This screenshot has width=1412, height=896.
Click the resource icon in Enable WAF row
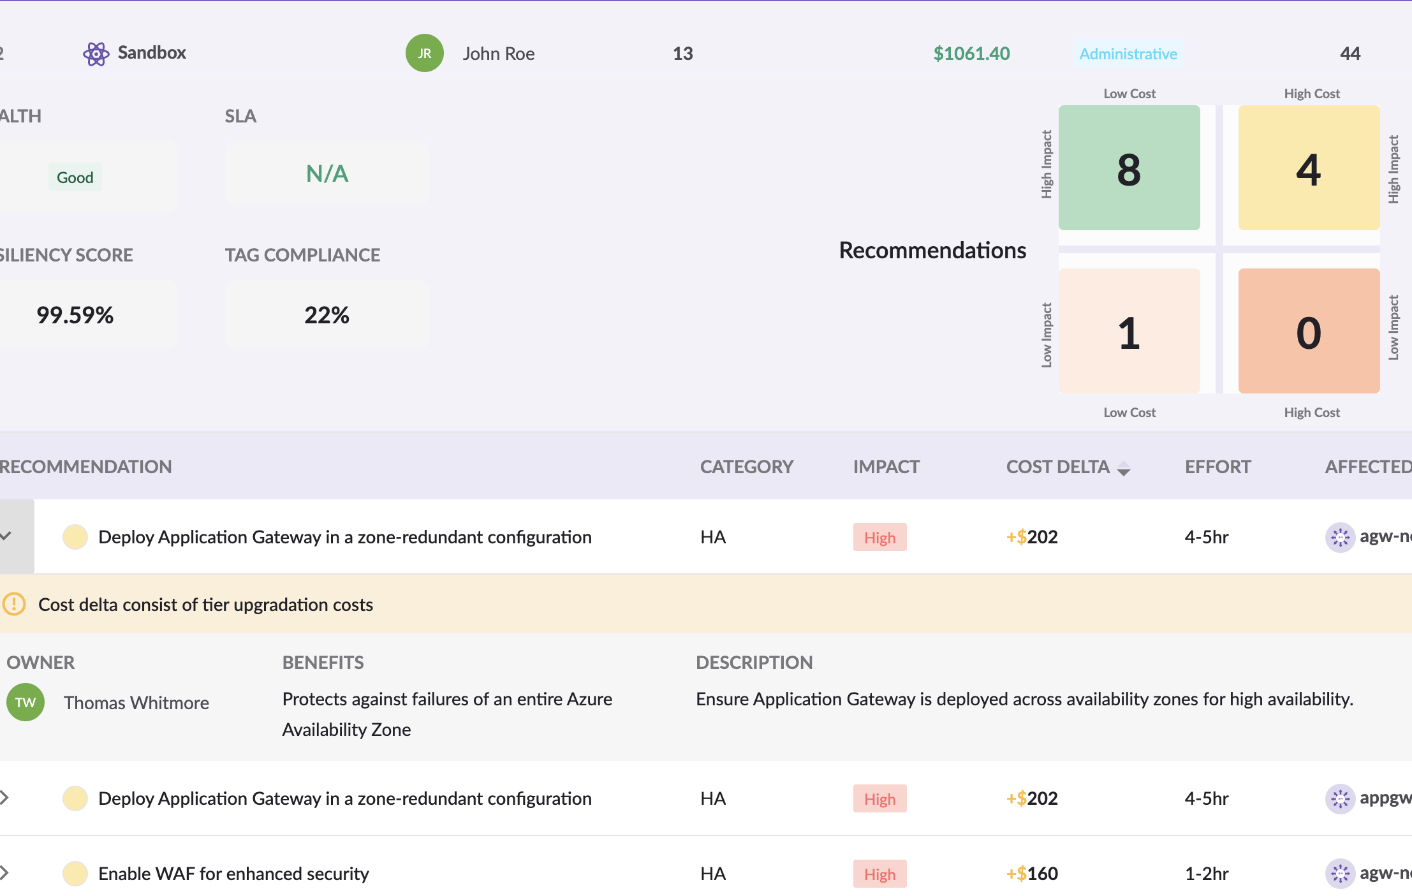[x=1340, y=873]
